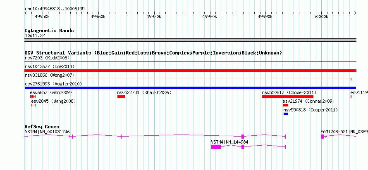Select the purple nsv7203 inversion line
The image size is (368, 170).
point(190,62)
